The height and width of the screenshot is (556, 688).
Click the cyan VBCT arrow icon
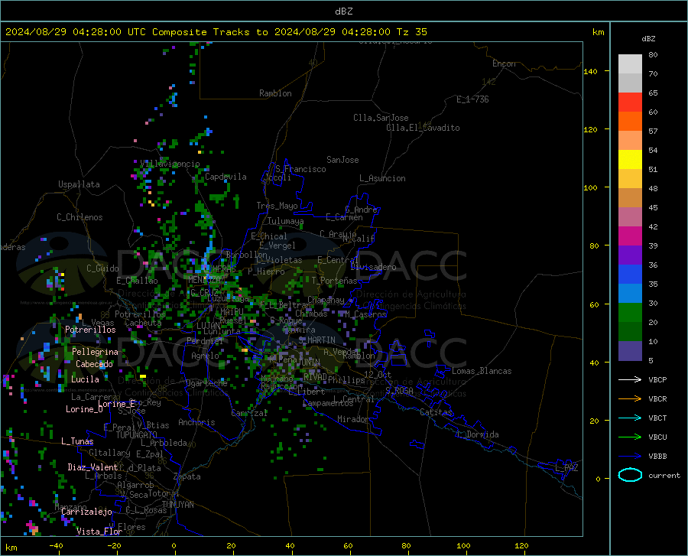[630, 418]
